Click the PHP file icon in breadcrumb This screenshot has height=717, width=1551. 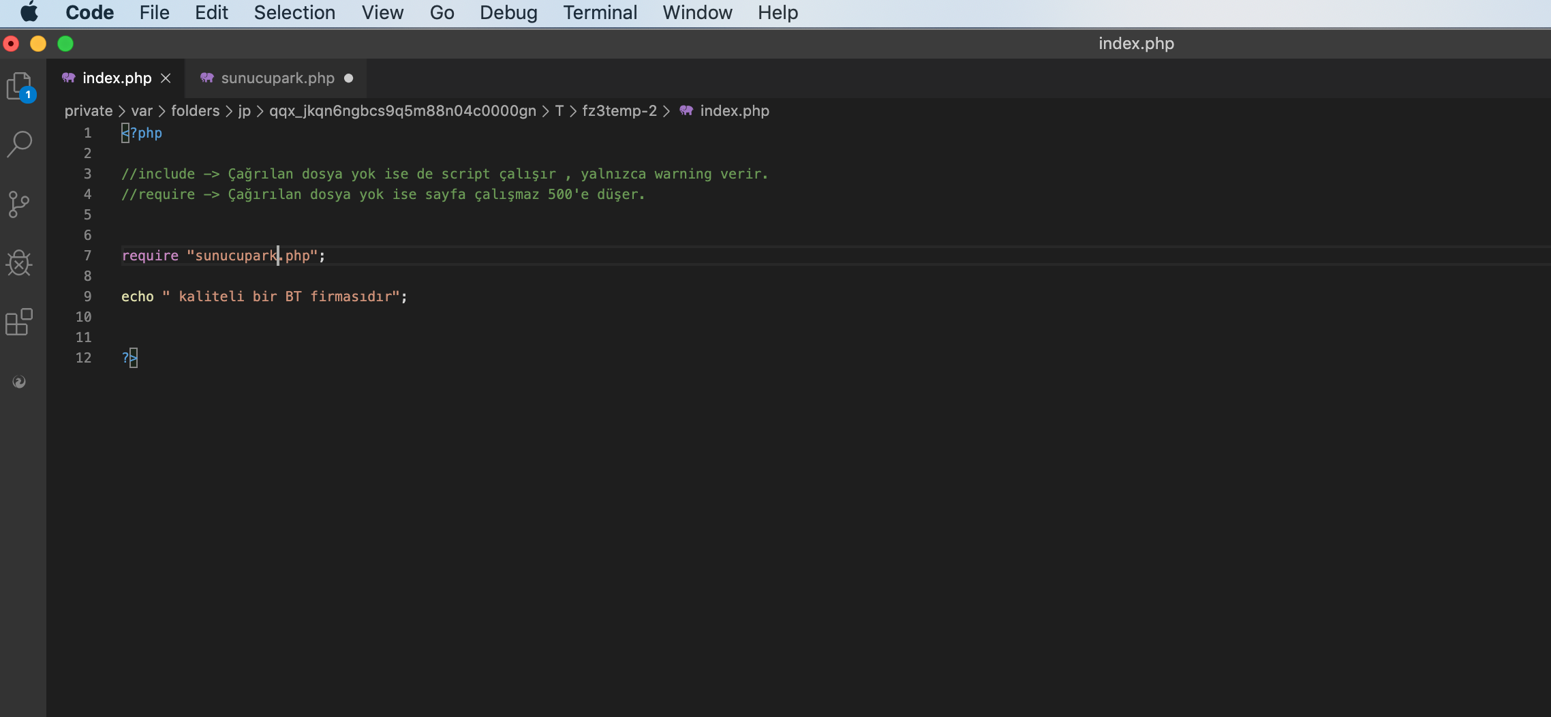coord(686,110)
